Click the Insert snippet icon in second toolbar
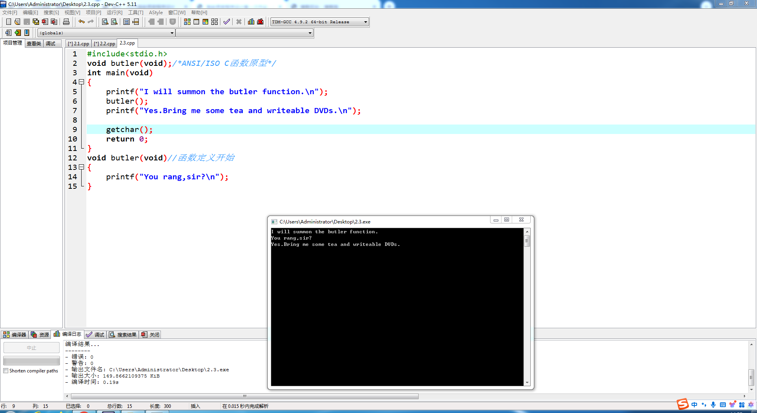This screenshot has width=757, height=413. coord(8,33)
